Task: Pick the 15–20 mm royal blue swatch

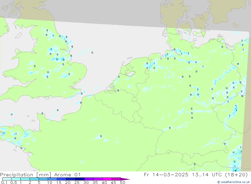Action: point(62,179)
